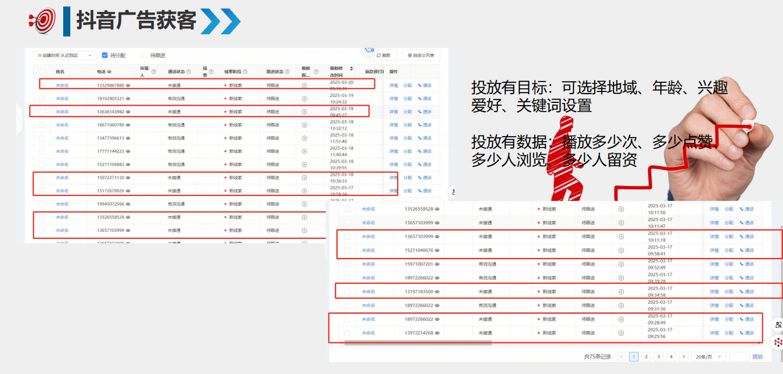Enable the 待跟进 checkbox
The width and height of the screenshot is (783, 374).
click(x=145, y=56)
